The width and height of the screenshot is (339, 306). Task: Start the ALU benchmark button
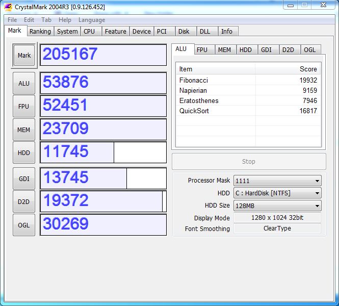tap(24, 84)
